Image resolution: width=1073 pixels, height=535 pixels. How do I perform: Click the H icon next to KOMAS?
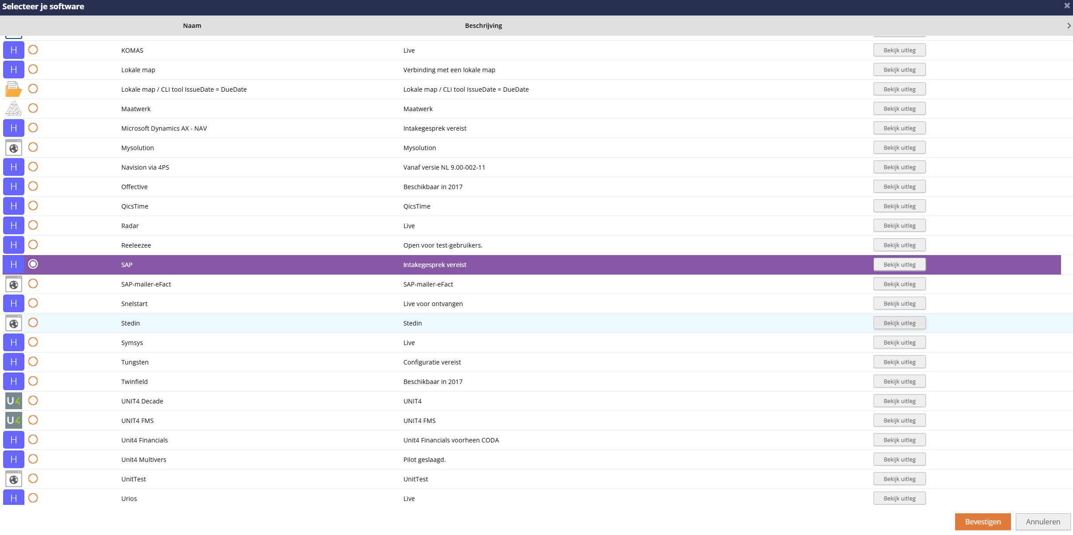[x=14, y=50]
